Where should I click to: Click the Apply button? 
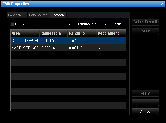tap(145, 93)
